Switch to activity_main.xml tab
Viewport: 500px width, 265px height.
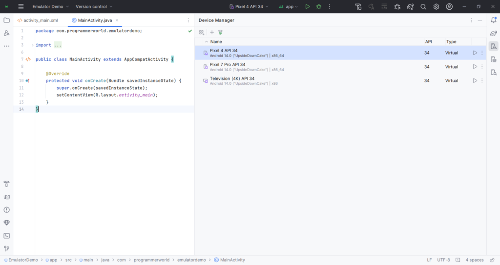tap(38, 20)
